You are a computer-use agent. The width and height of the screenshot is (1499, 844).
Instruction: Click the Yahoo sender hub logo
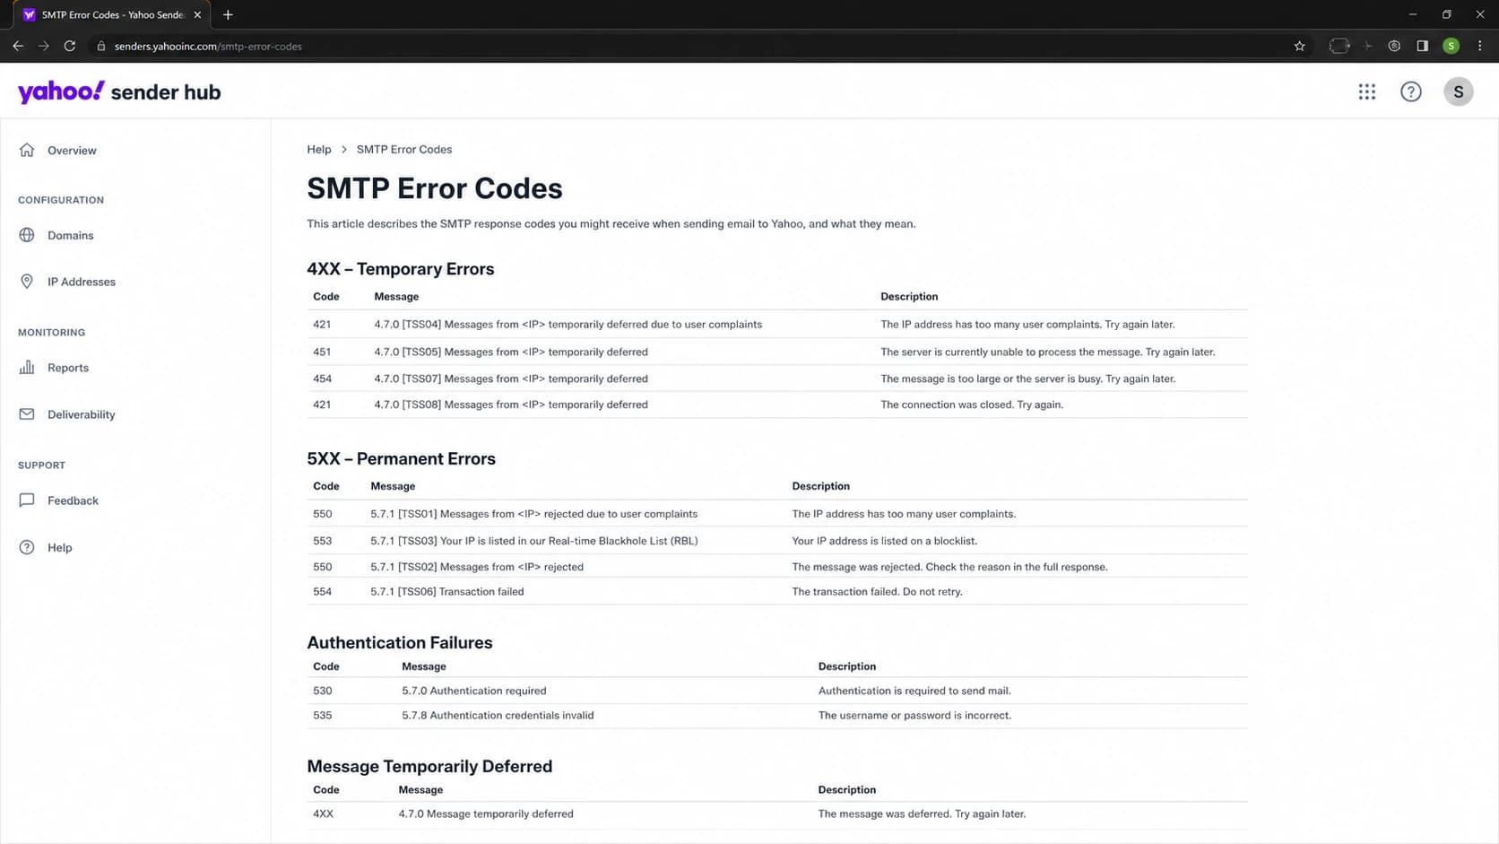pos(119,91)
